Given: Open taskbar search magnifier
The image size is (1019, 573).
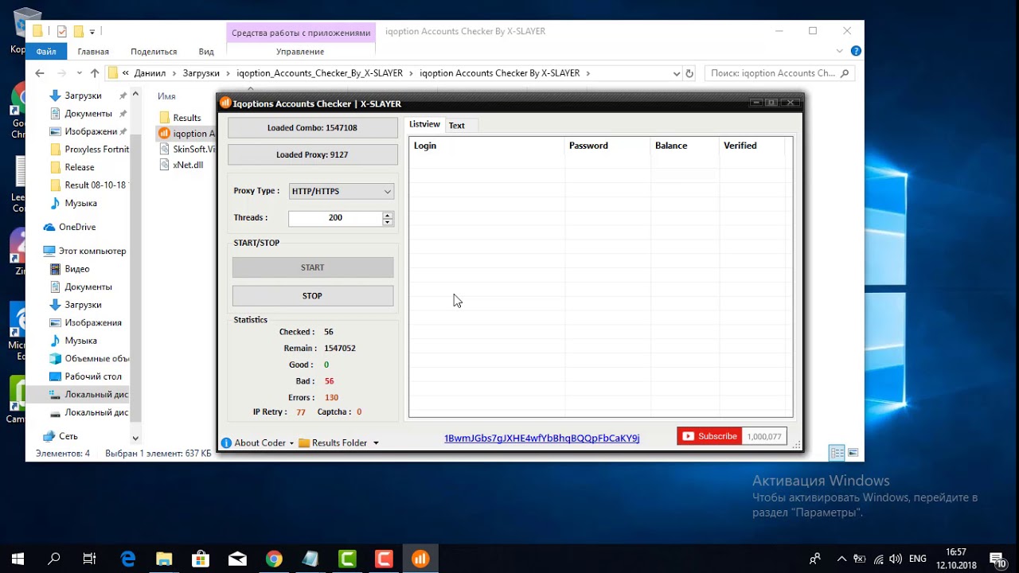Looking at the screenshot, I should pos(54,559).
